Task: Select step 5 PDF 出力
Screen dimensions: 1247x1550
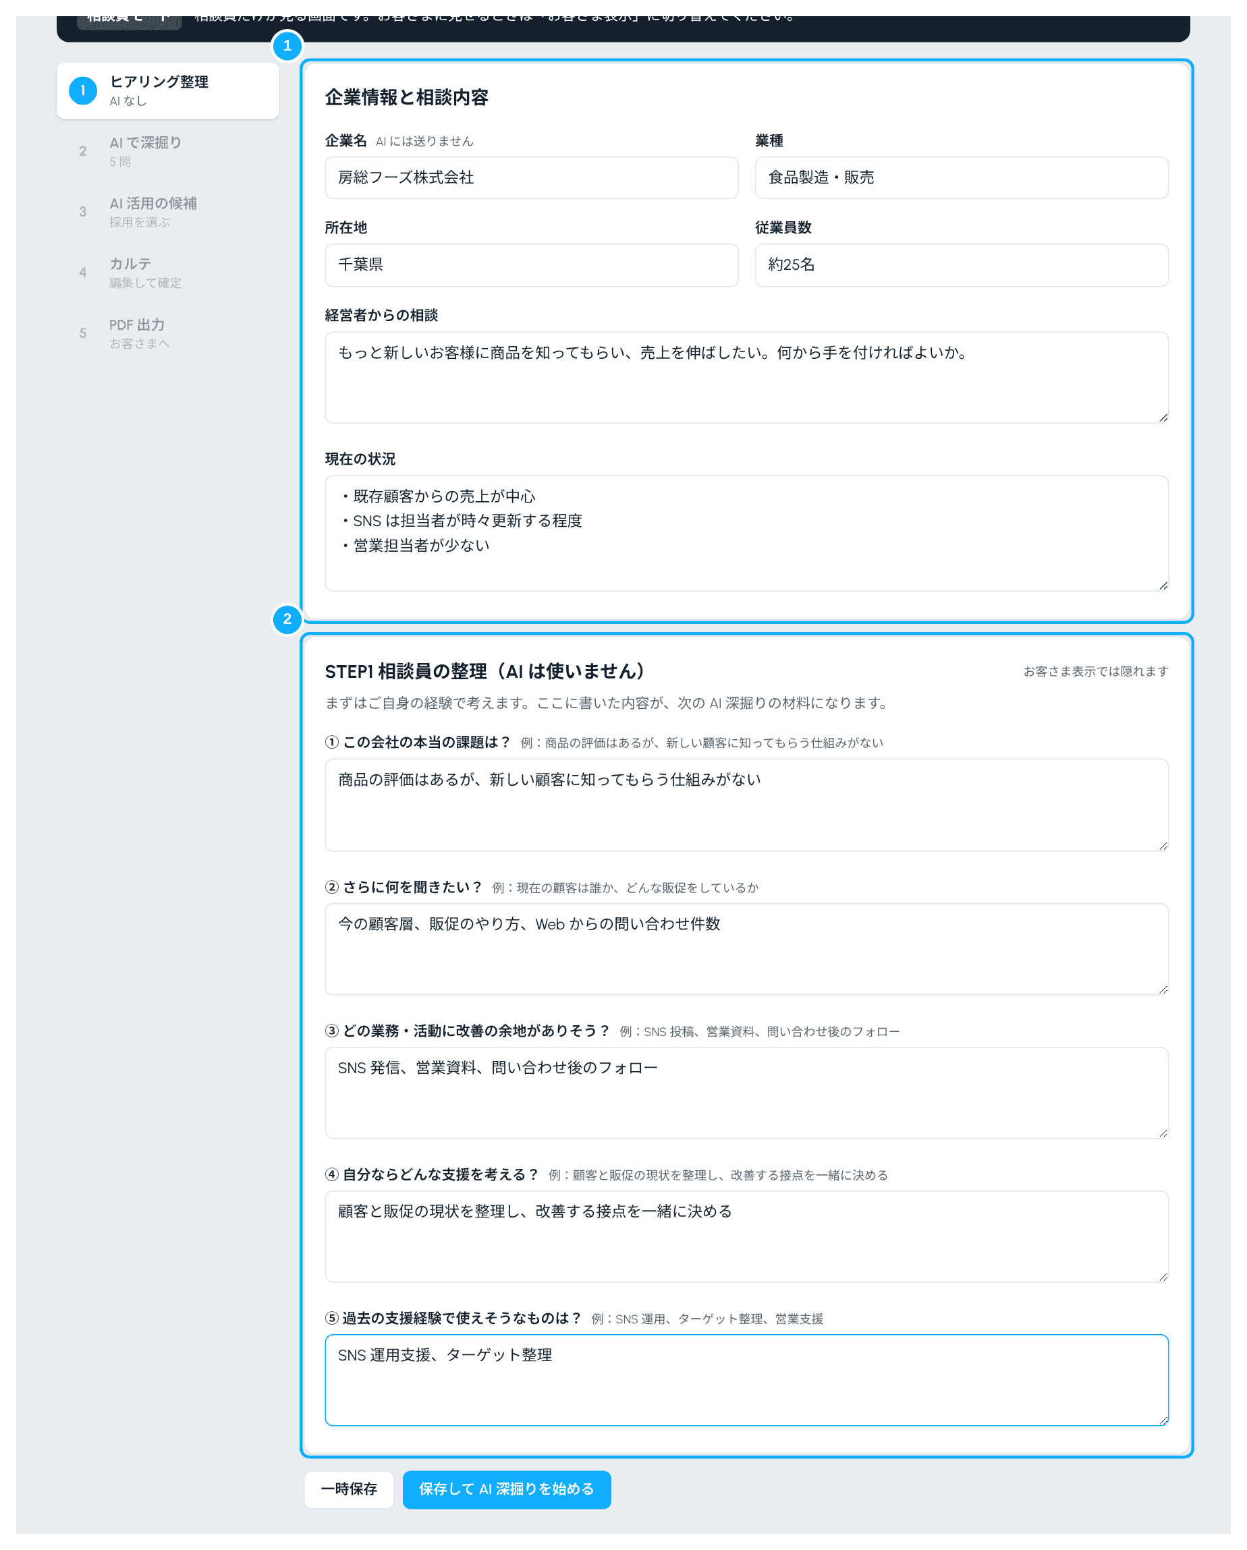Action: (167, 334)
